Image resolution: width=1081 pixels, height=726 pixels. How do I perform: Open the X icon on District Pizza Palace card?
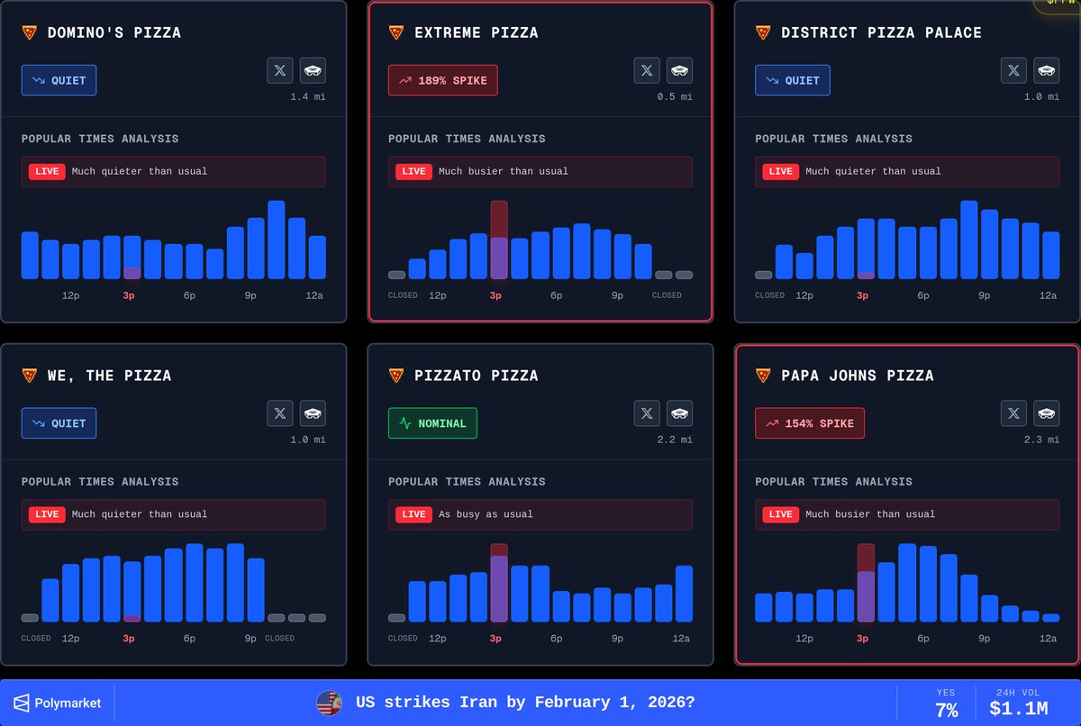pos(1013,70)
